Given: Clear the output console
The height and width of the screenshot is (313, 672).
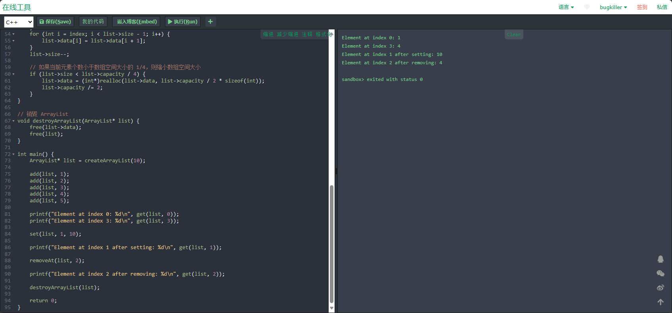Looking at the screenshot, I should (514, 35).
